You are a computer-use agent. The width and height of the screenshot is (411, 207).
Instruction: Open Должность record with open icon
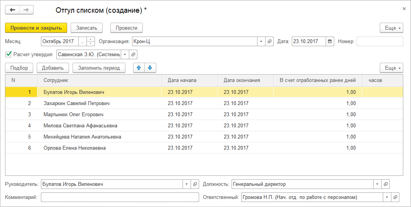pyautogui.click(x=386, y=184)
